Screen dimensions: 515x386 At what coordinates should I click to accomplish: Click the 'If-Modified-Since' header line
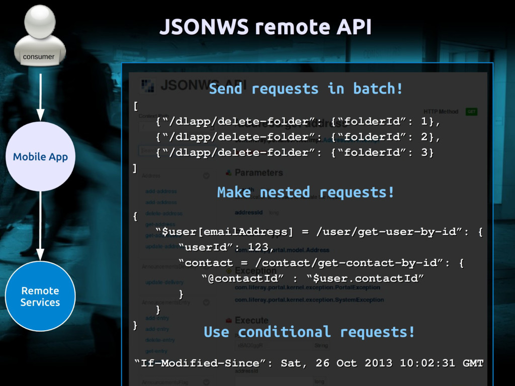click(x=309, y=363)
